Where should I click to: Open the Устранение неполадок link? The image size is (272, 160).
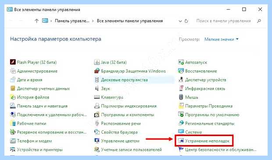point(208,141)
